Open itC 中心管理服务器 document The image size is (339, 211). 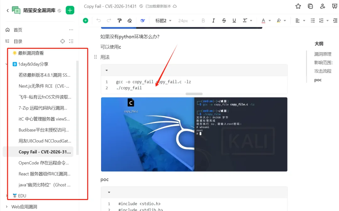click(44, 119)
